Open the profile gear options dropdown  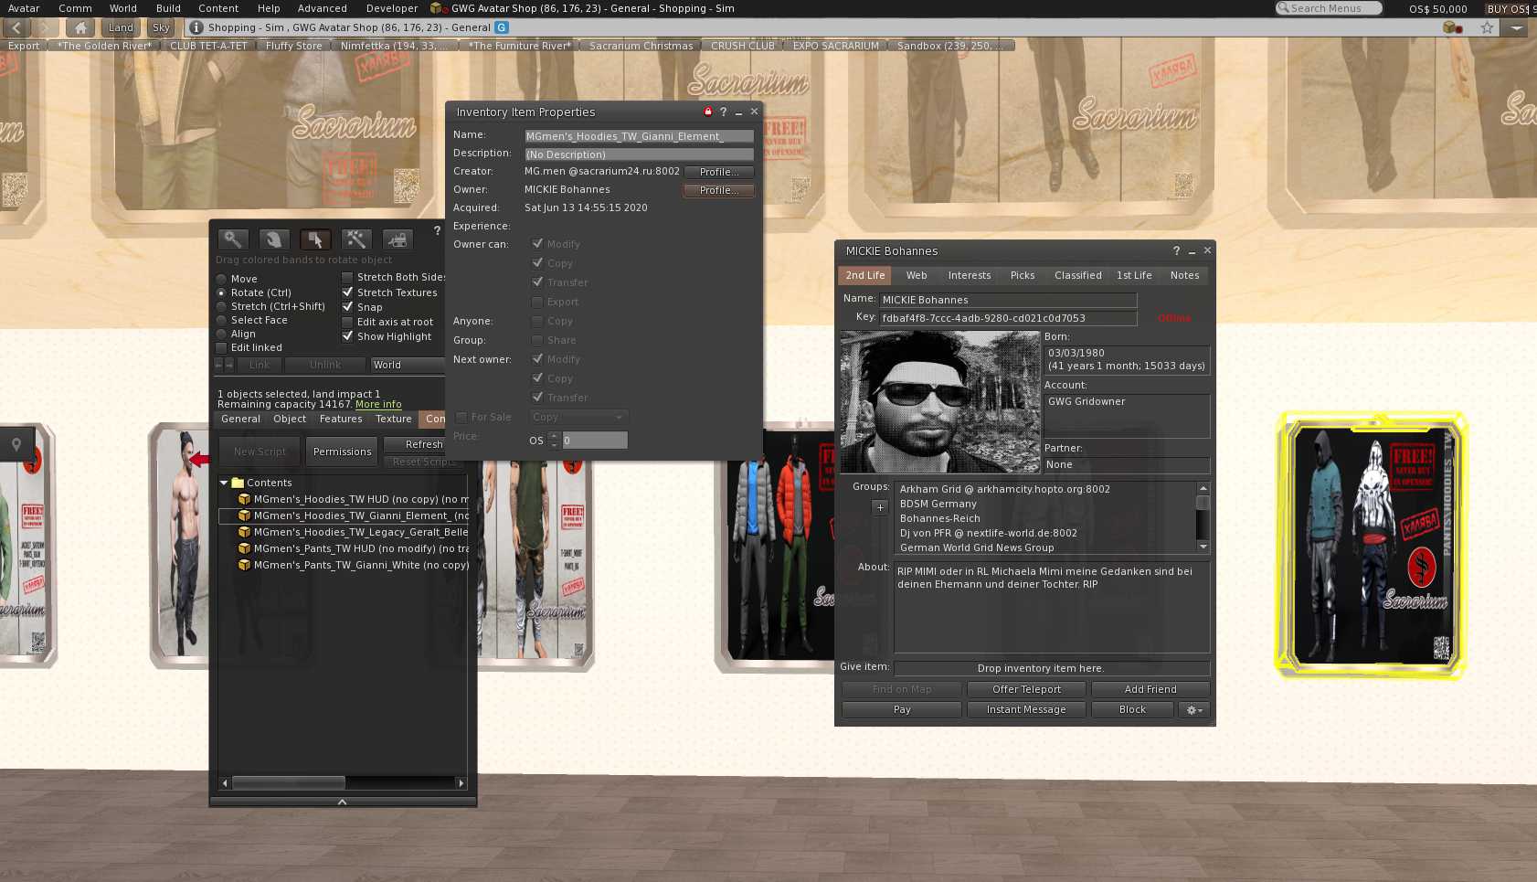[1194, 709]
